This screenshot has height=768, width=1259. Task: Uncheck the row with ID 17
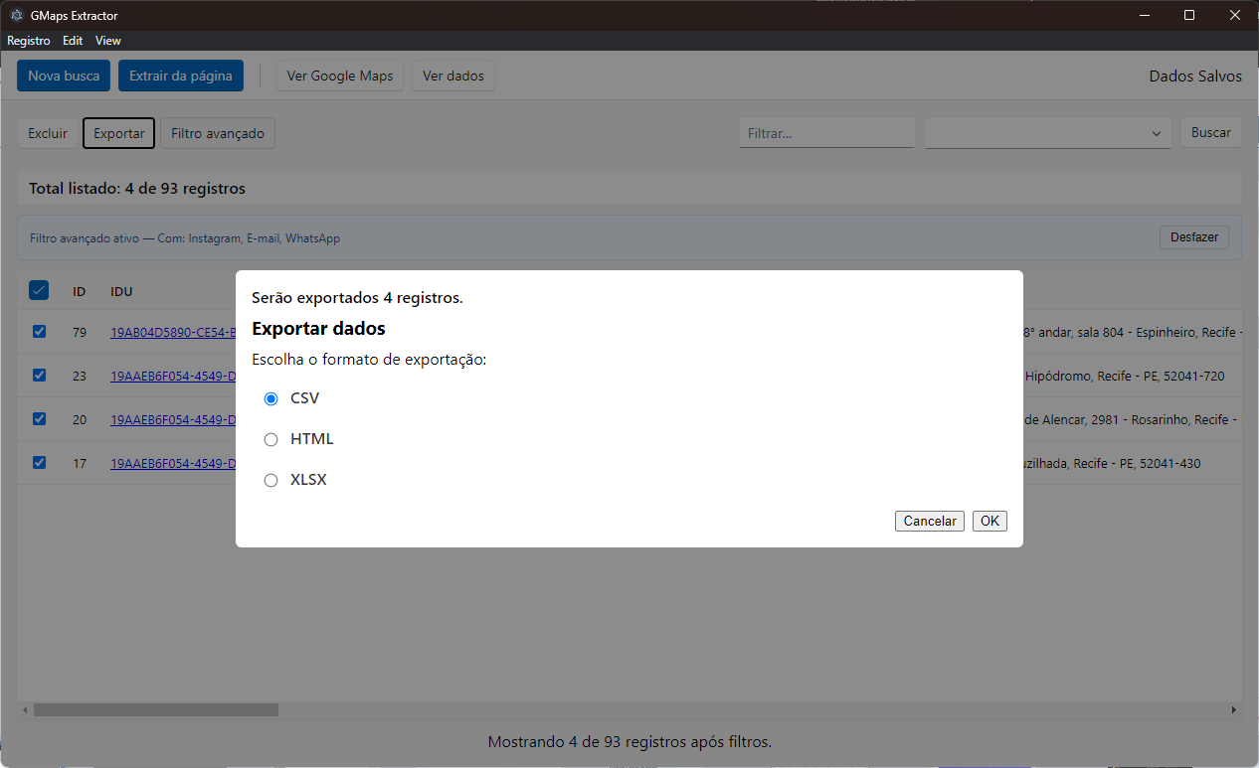[x=40, y=462]
